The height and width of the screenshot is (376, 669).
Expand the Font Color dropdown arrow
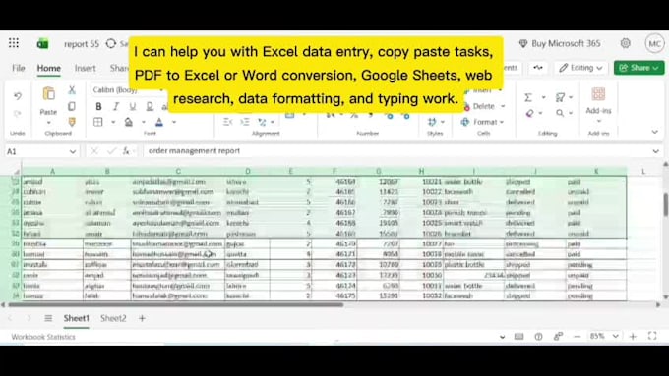pos(174,122)
